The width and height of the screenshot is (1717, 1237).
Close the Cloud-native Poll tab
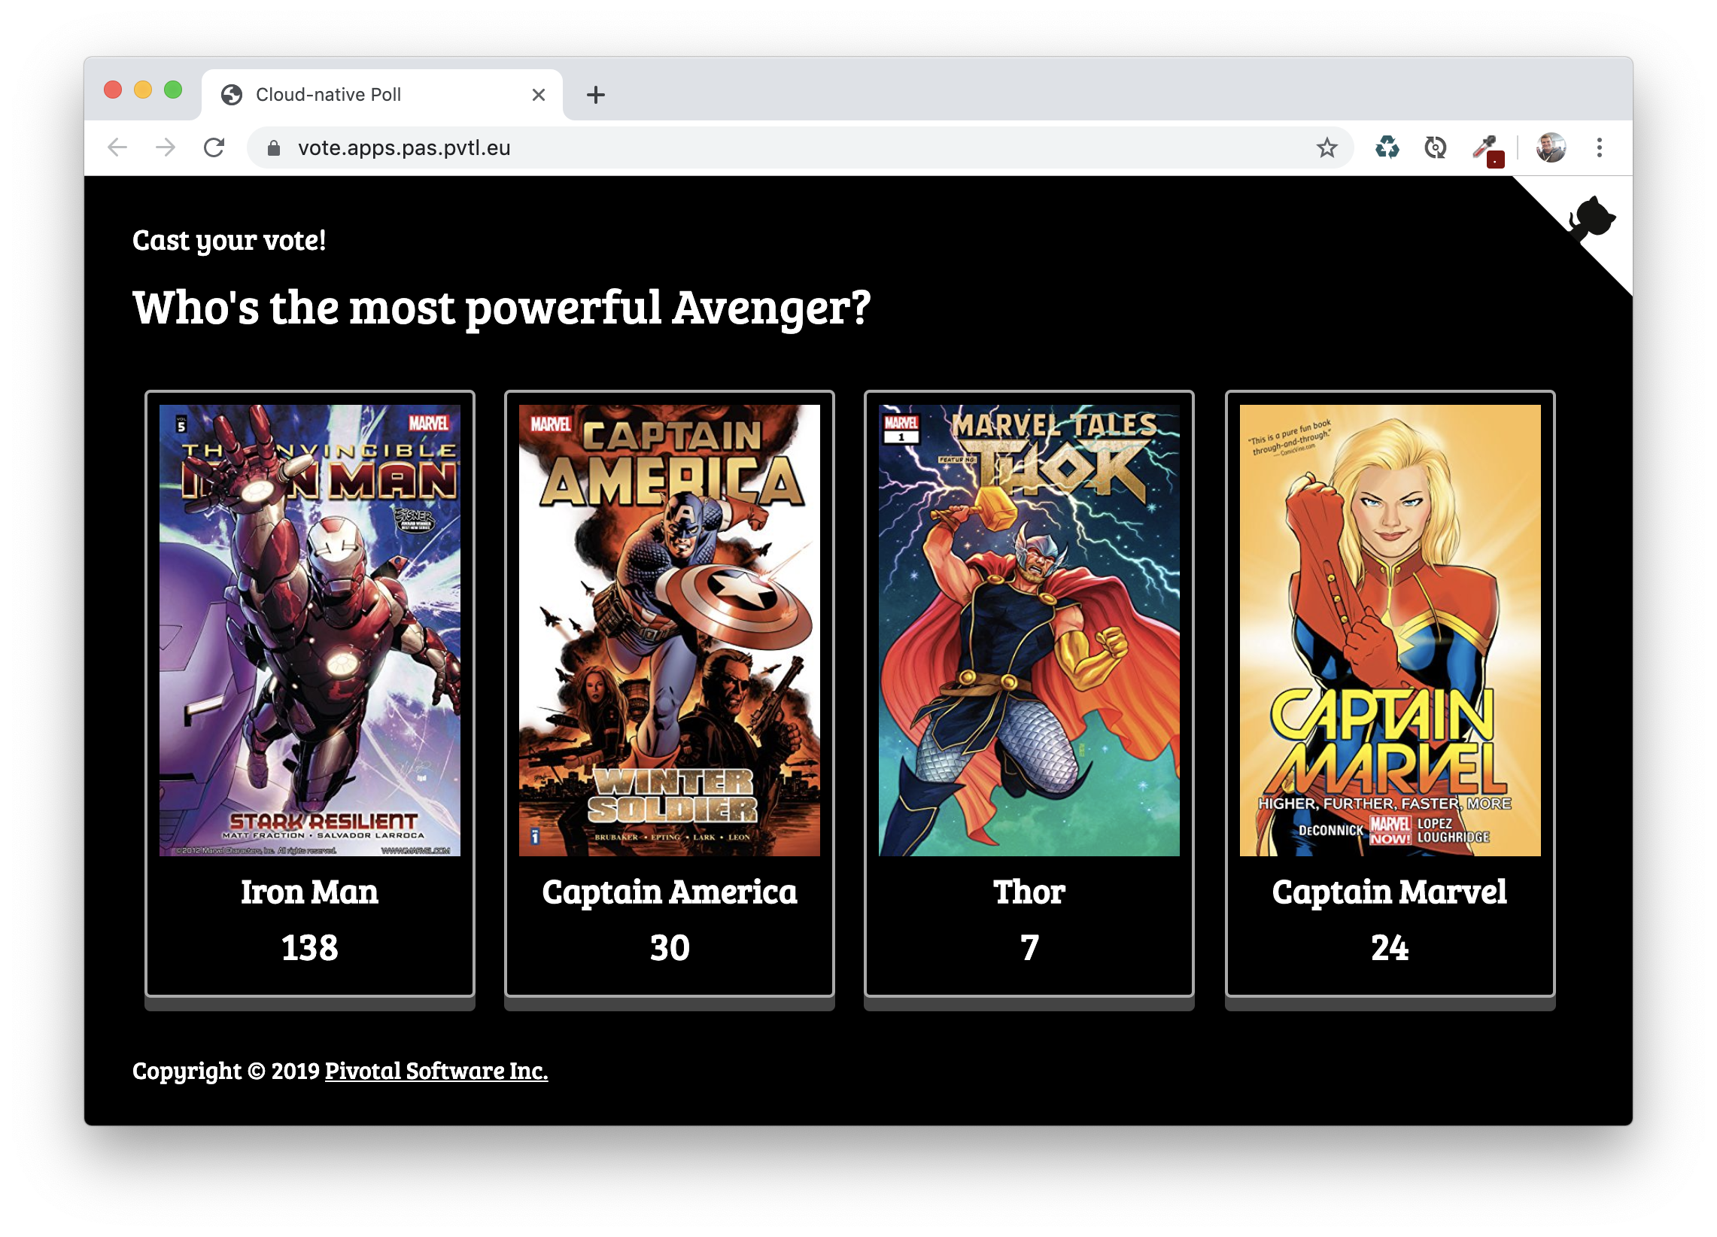[x=538, y=95]
